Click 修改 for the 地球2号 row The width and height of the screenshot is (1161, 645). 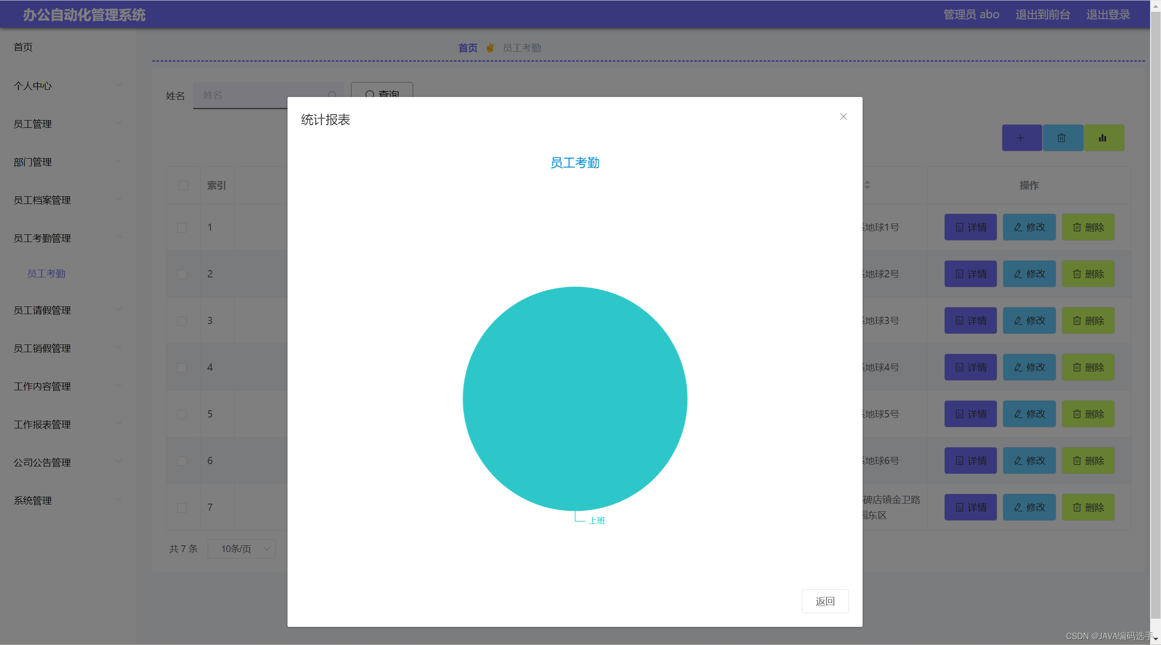(x=1029, y=274)
